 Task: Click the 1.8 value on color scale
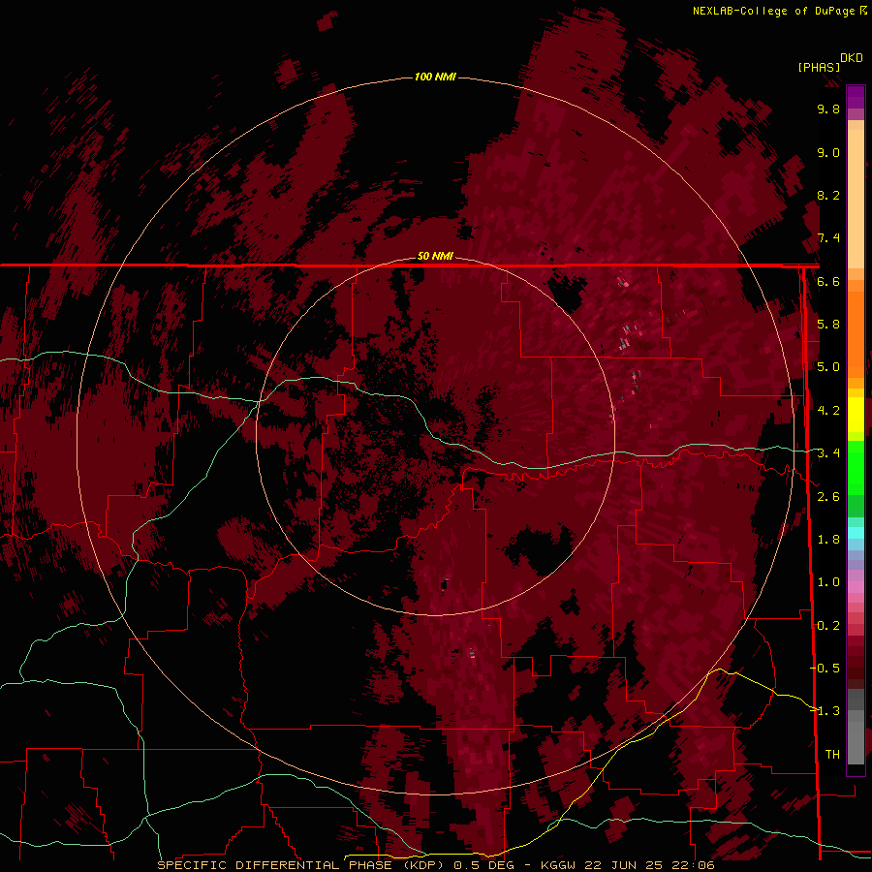coord(828,540)
